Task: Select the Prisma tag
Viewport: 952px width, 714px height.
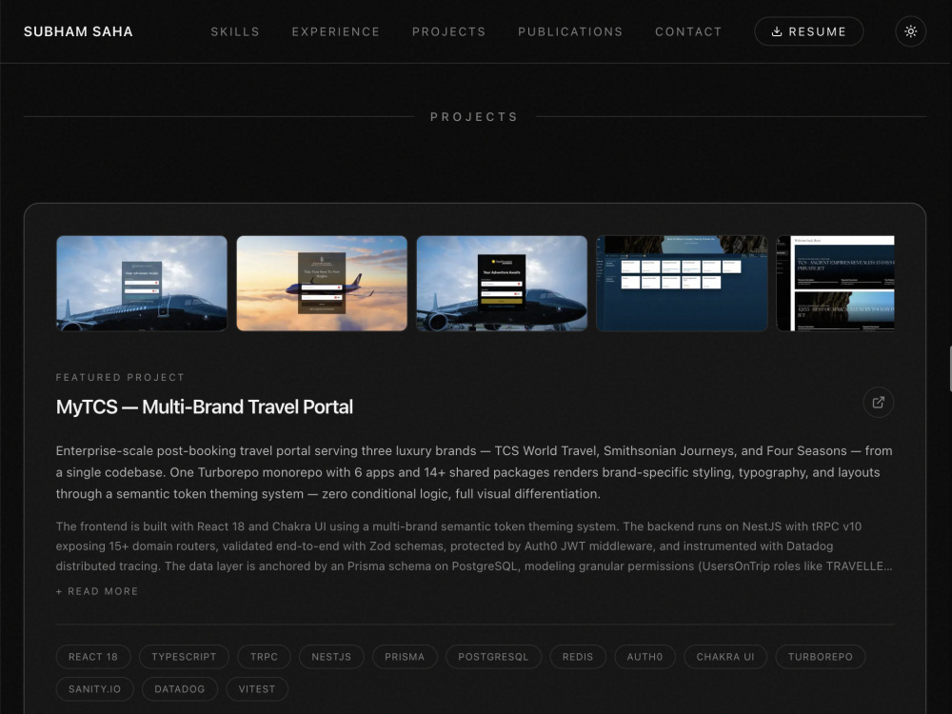Action: (x=405, y=657)
